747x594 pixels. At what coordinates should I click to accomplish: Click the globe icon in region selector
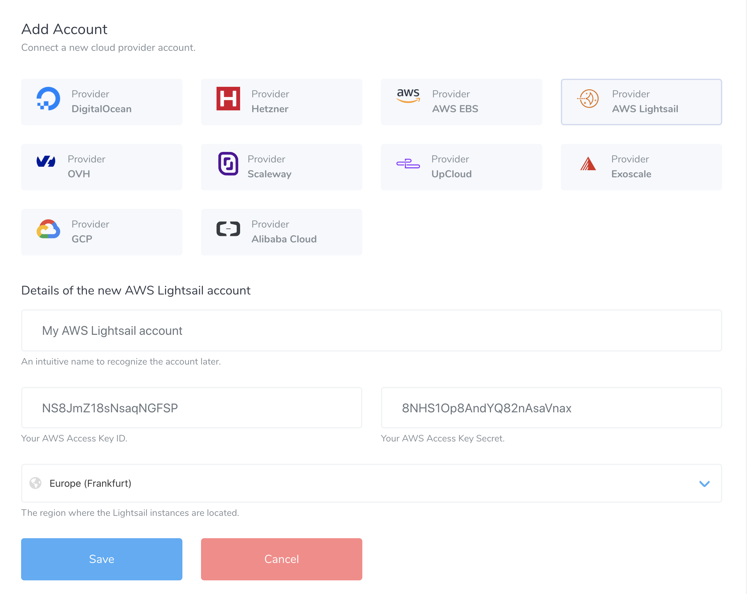[x=35, y=483]
